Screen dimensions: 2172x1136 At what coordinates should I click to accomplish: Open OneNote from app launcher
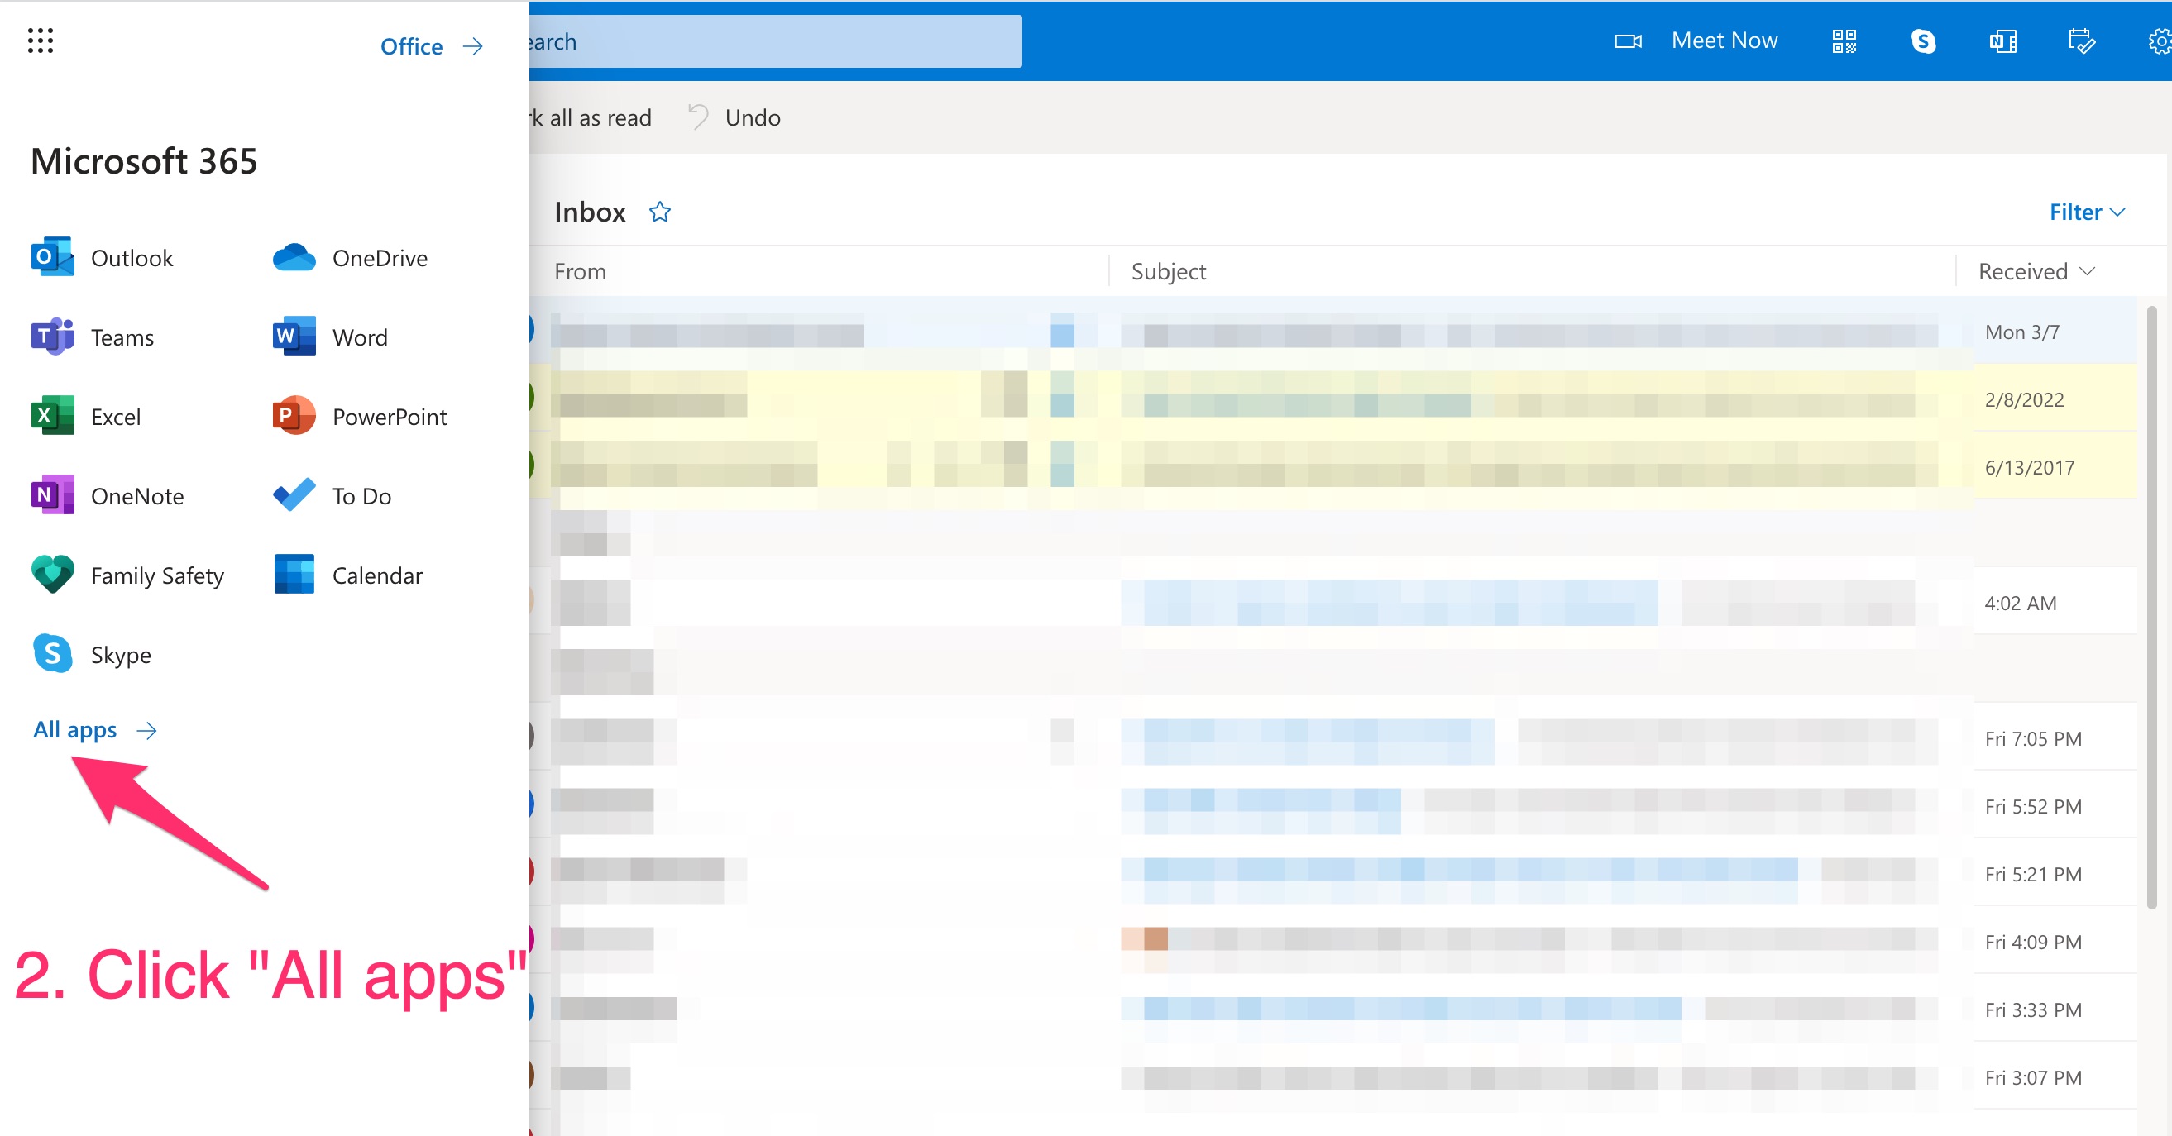click(x=52, y=495)
